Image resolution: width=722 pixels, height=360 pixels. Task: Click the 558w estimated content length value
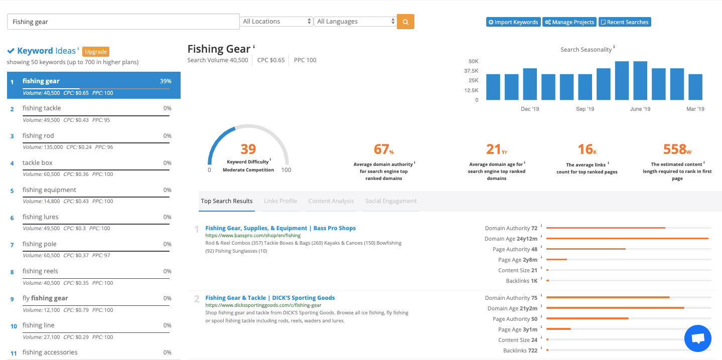tap(677, 149)
